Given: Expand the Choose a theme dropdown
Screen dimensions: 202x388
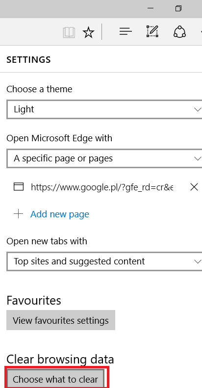Looking at the screenshot, I should [104, 109].
